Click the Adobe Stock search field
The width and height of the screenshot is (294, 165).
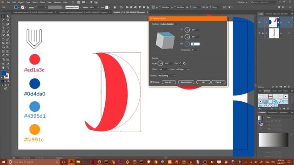[263, 2]
